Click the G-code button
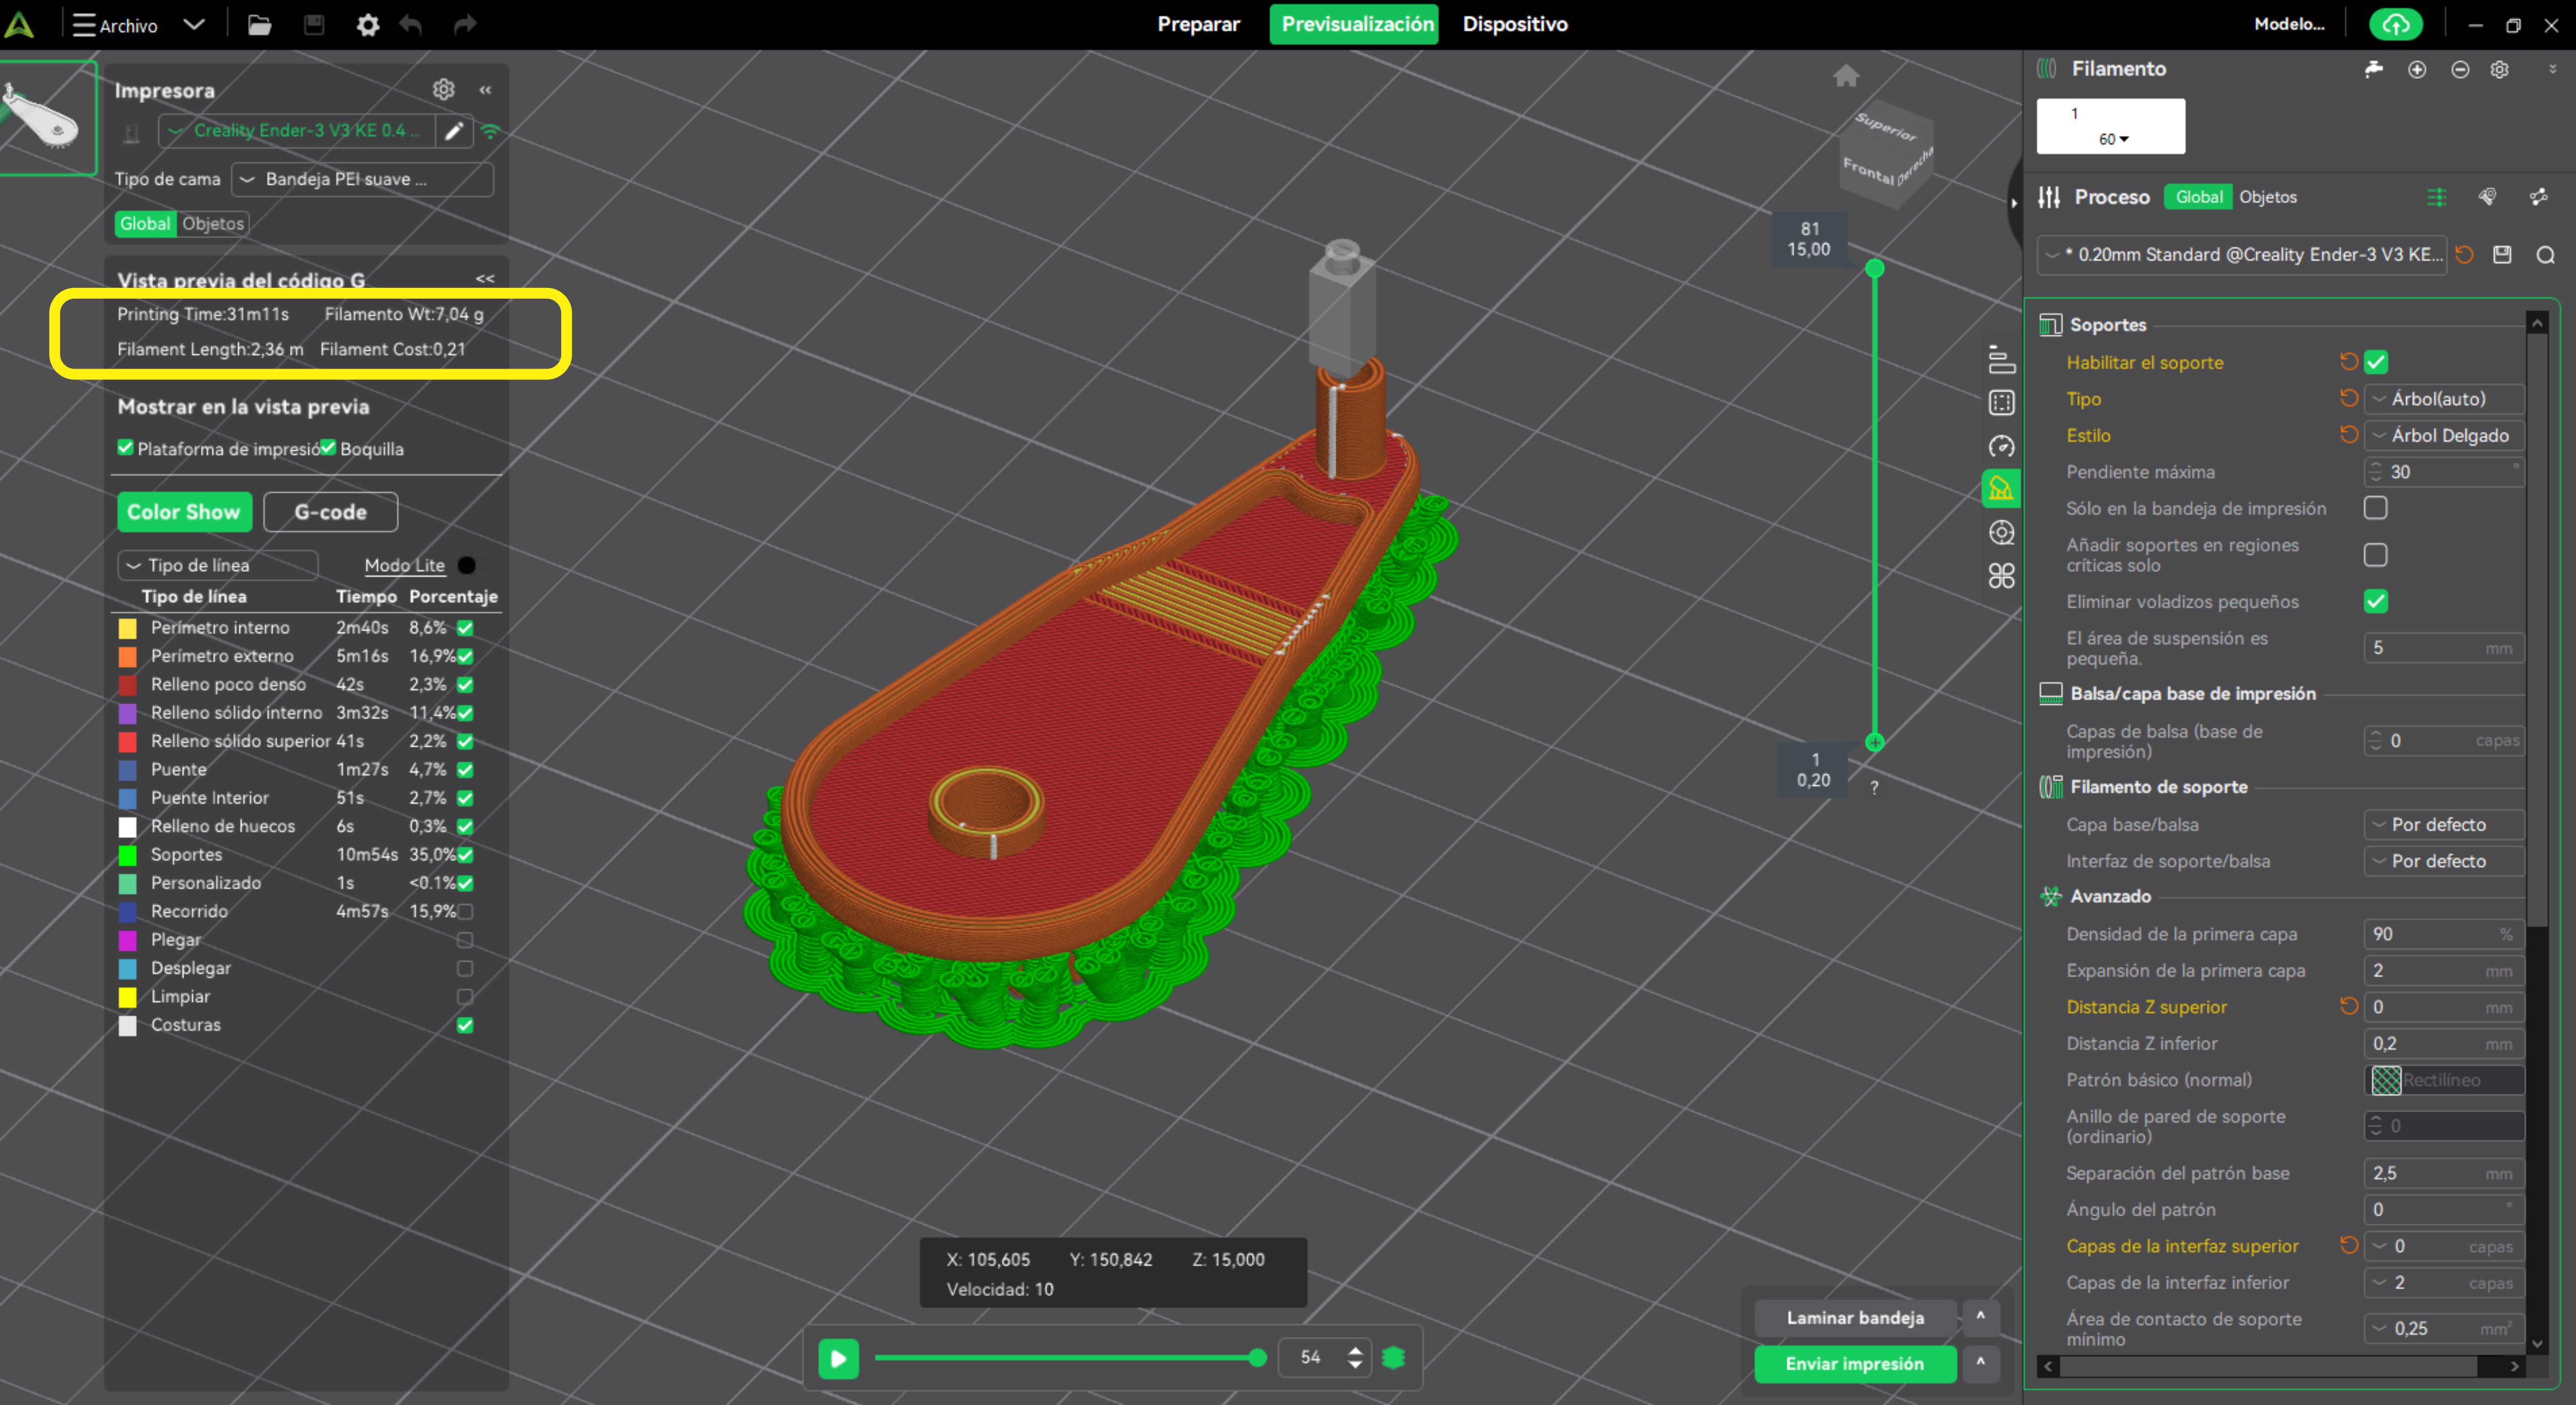2576x1405 pixels. [330, 512]
